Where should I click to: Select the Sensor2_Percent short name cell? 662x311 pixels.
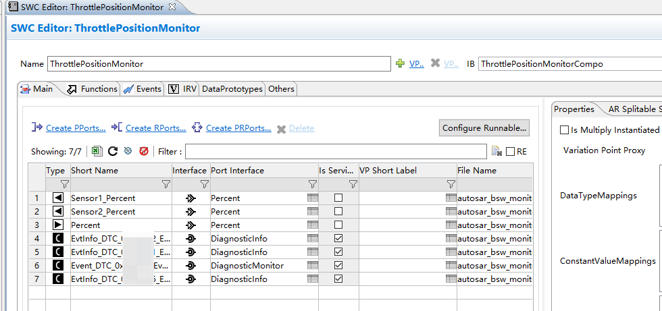(x=121, y=211)
